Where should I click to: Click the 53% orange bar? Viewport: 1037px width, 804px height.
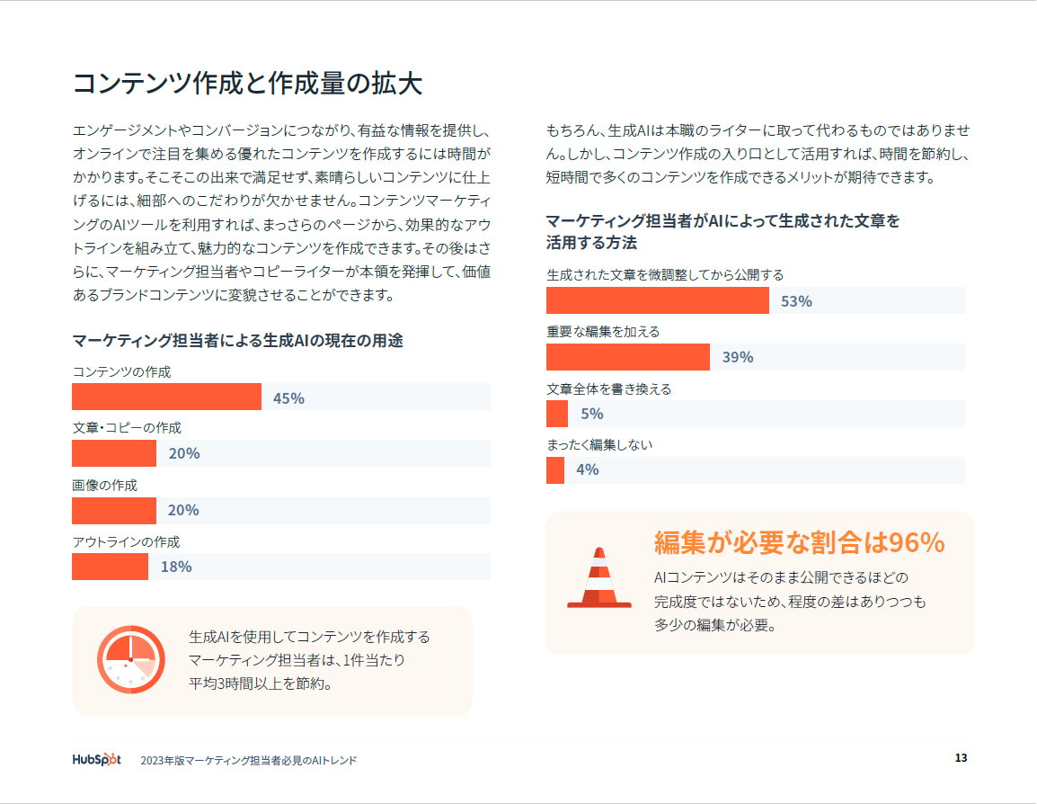point(657,300)
